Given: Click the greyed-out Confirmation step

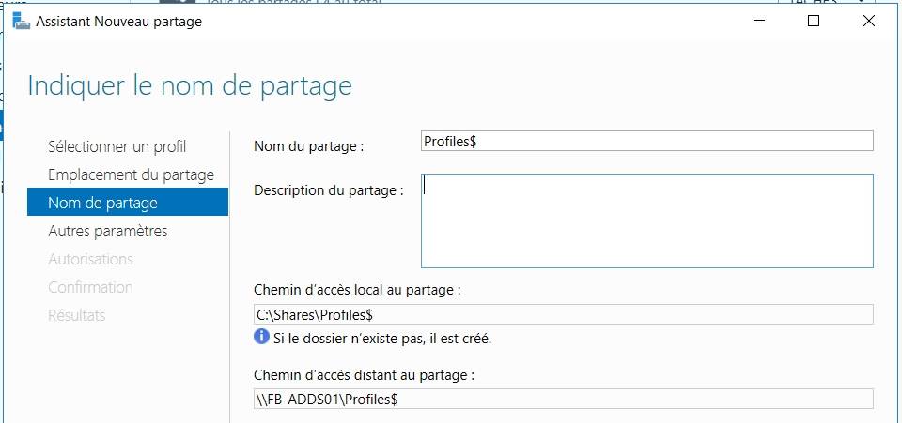Looking at the screenshot, I should point(90,287).
